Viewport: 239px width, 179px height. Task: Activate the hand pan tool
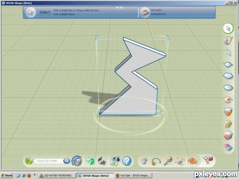(144, 161)
